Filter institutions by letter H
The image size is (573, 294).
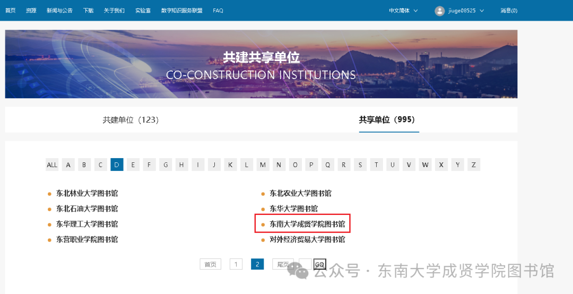[181, 165]
